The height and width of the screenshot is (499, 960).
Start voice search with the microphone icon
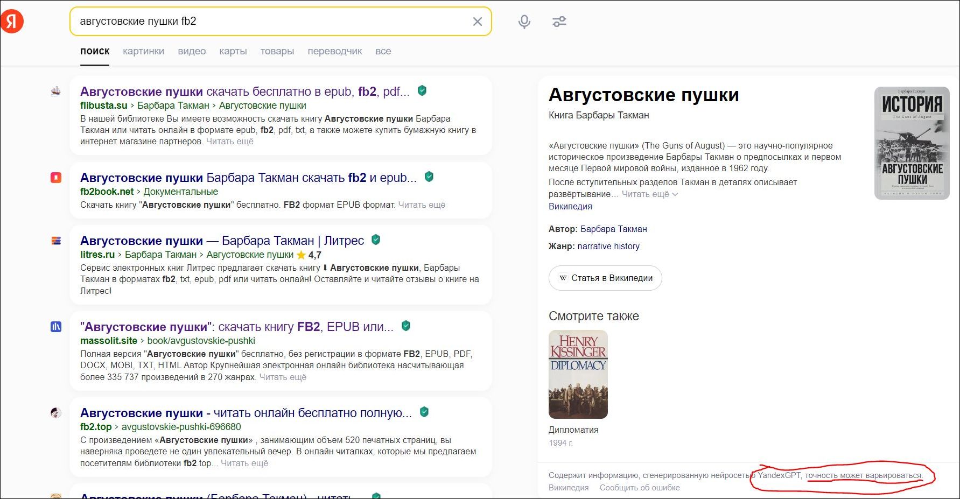pos(524,22)
